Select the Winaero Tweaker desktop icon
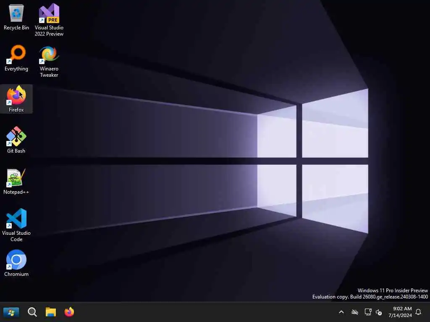The width and height of the screenshot is (430, 322). coord(49,61)
